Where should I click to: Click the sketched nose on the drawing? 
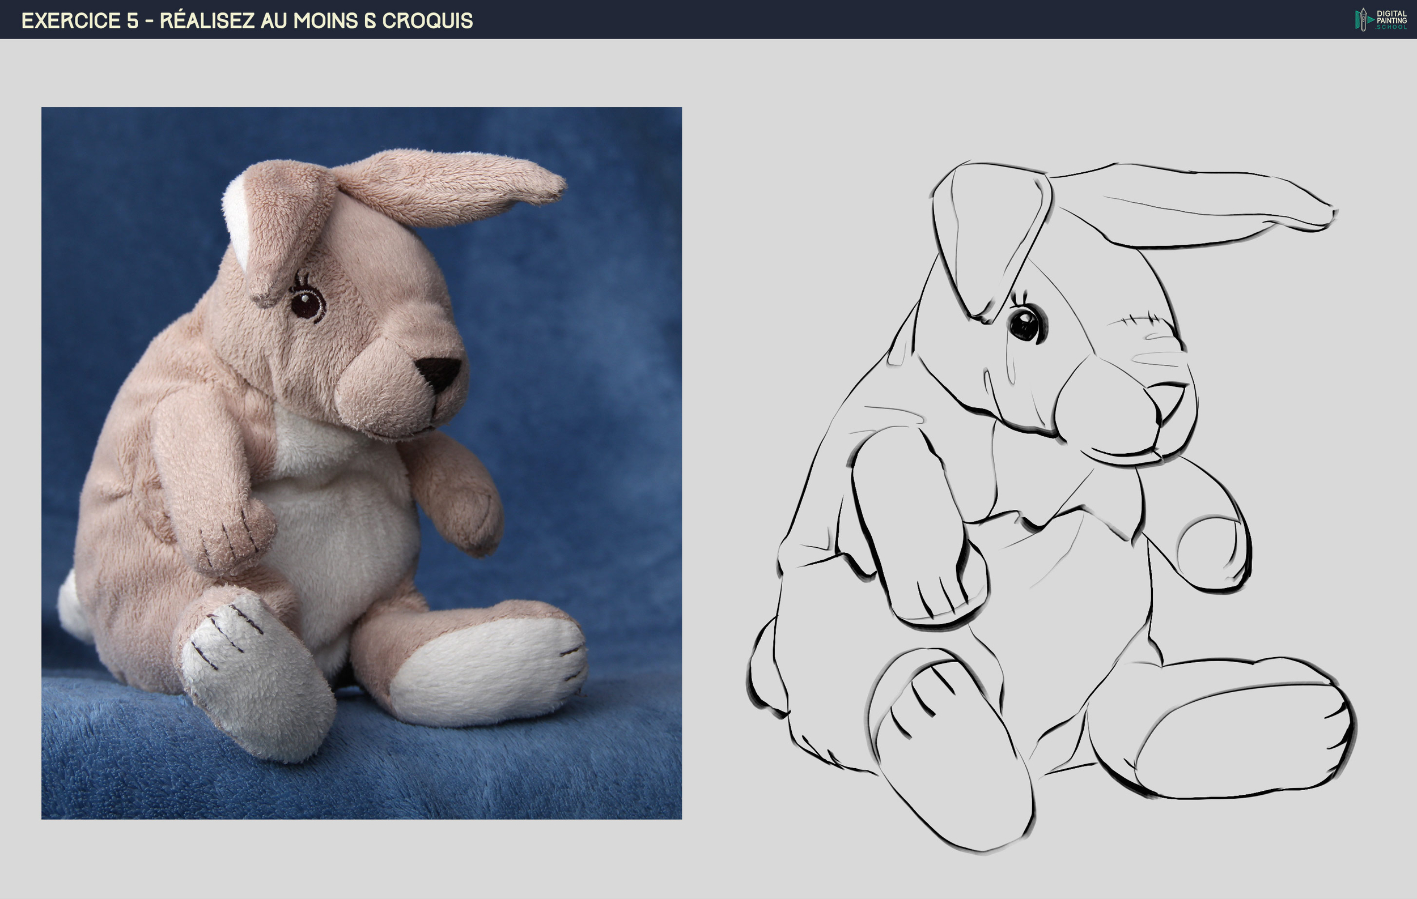point(1167,397)
